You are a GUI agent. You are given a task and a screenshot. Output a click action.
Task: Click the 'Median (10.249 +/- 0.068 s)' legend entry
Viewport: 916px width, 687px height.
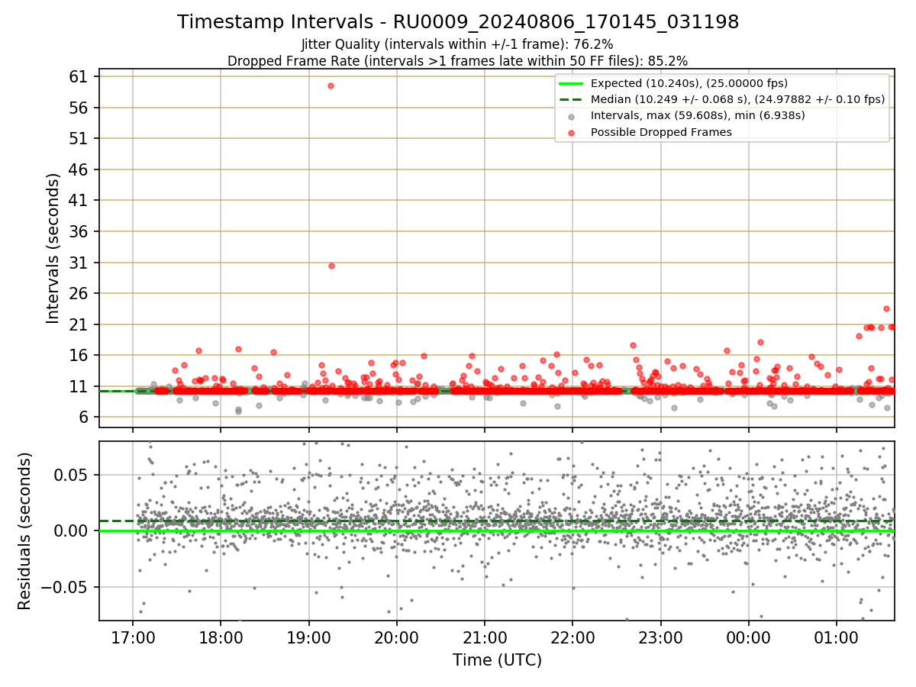tap(737, 99)
